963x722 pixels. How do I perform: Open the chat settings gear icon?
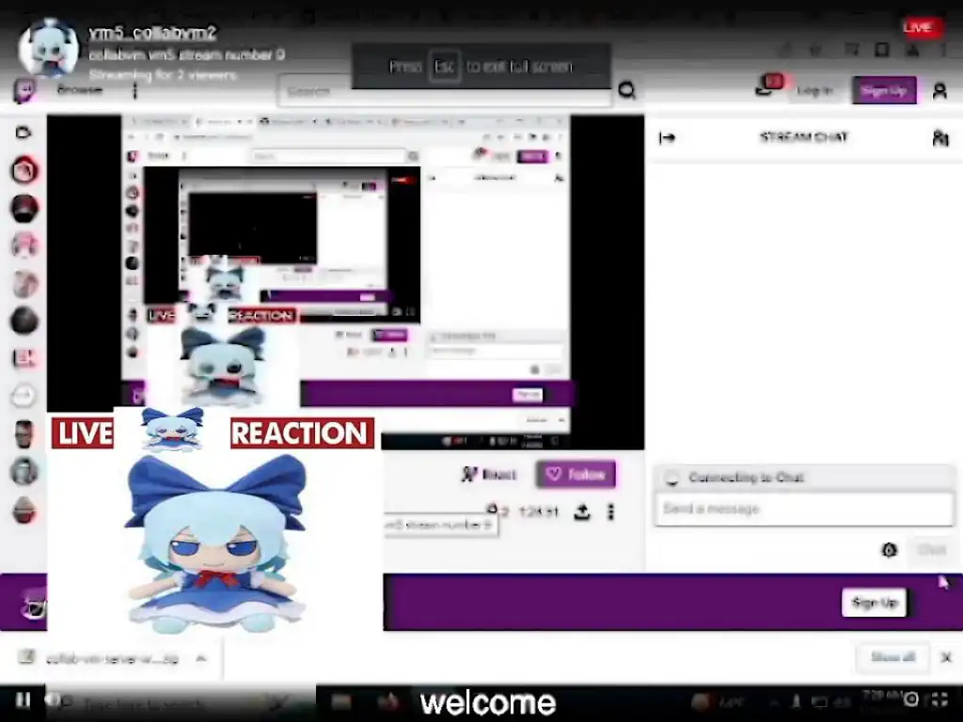coord(890,550)
